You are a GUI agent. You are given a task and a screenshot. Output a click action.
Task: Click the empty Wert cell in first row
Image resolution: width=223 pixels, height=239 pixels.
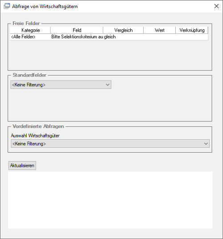[160, 37]
